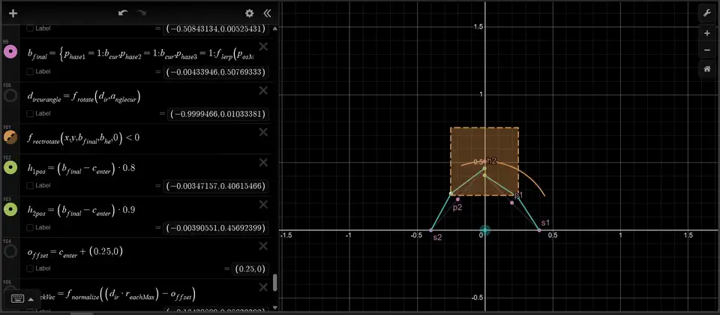720x315 pixels.
Task: Click point s1 on the graph
Action: click(x=539, y=229)
